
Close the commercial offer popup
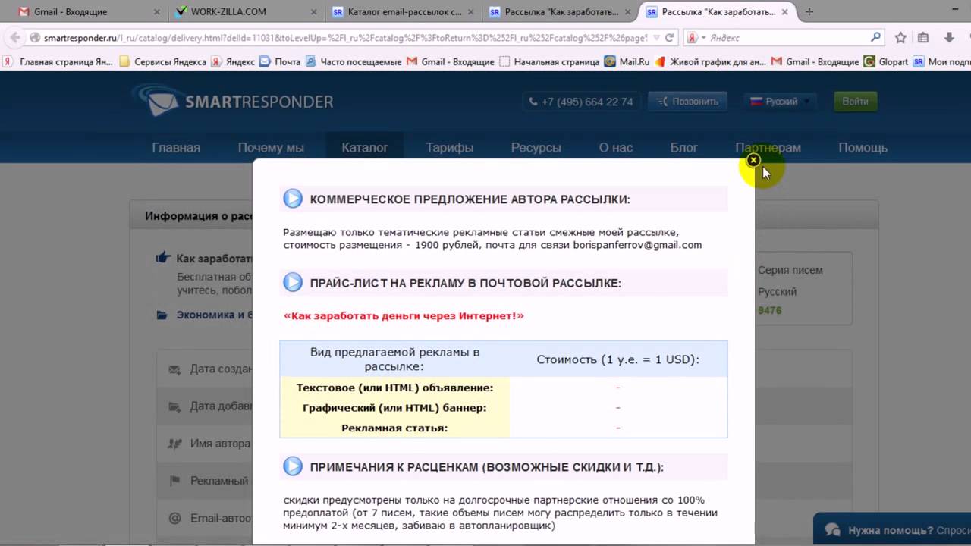pos(753,160)
